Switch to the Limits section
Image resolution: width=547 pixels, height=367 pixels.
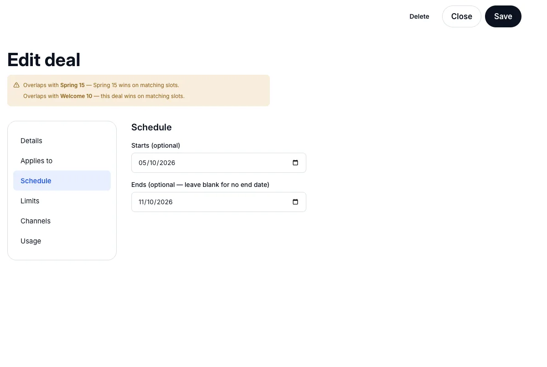(62, 201)
